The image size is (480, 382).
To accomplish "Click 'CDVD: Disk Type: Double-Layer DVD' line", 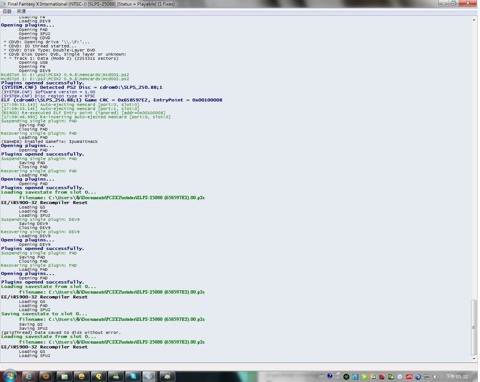I will pos(49,50).
